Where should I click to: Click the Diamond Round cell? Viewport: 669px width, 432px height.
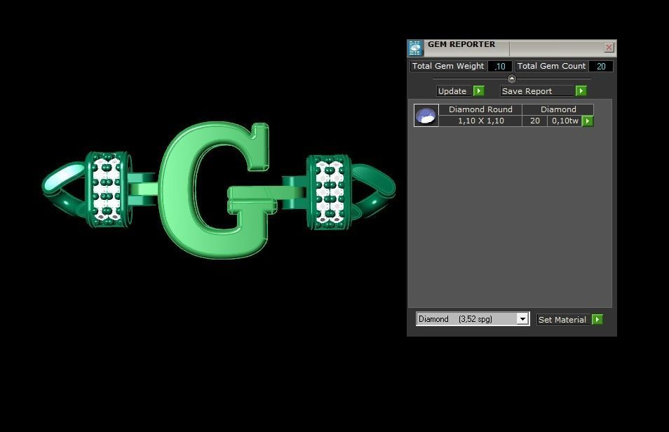point(480,109)
